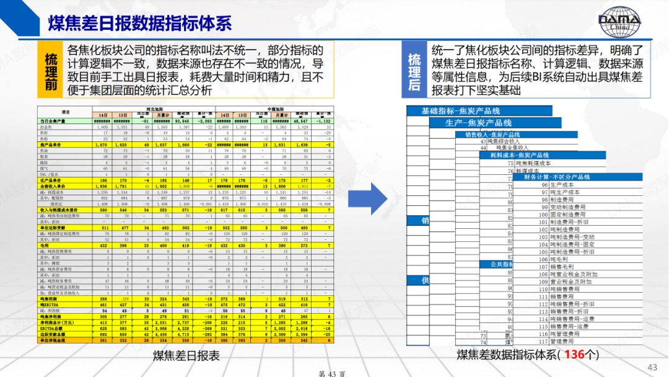This screenshot has height=377, width=669.
Task: Select the 销售收入-焦炭产品线 header bar
Action: tap(516, 135)
